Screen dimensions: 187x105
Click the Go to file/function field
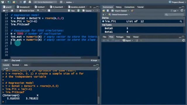(x=45, y=2)
